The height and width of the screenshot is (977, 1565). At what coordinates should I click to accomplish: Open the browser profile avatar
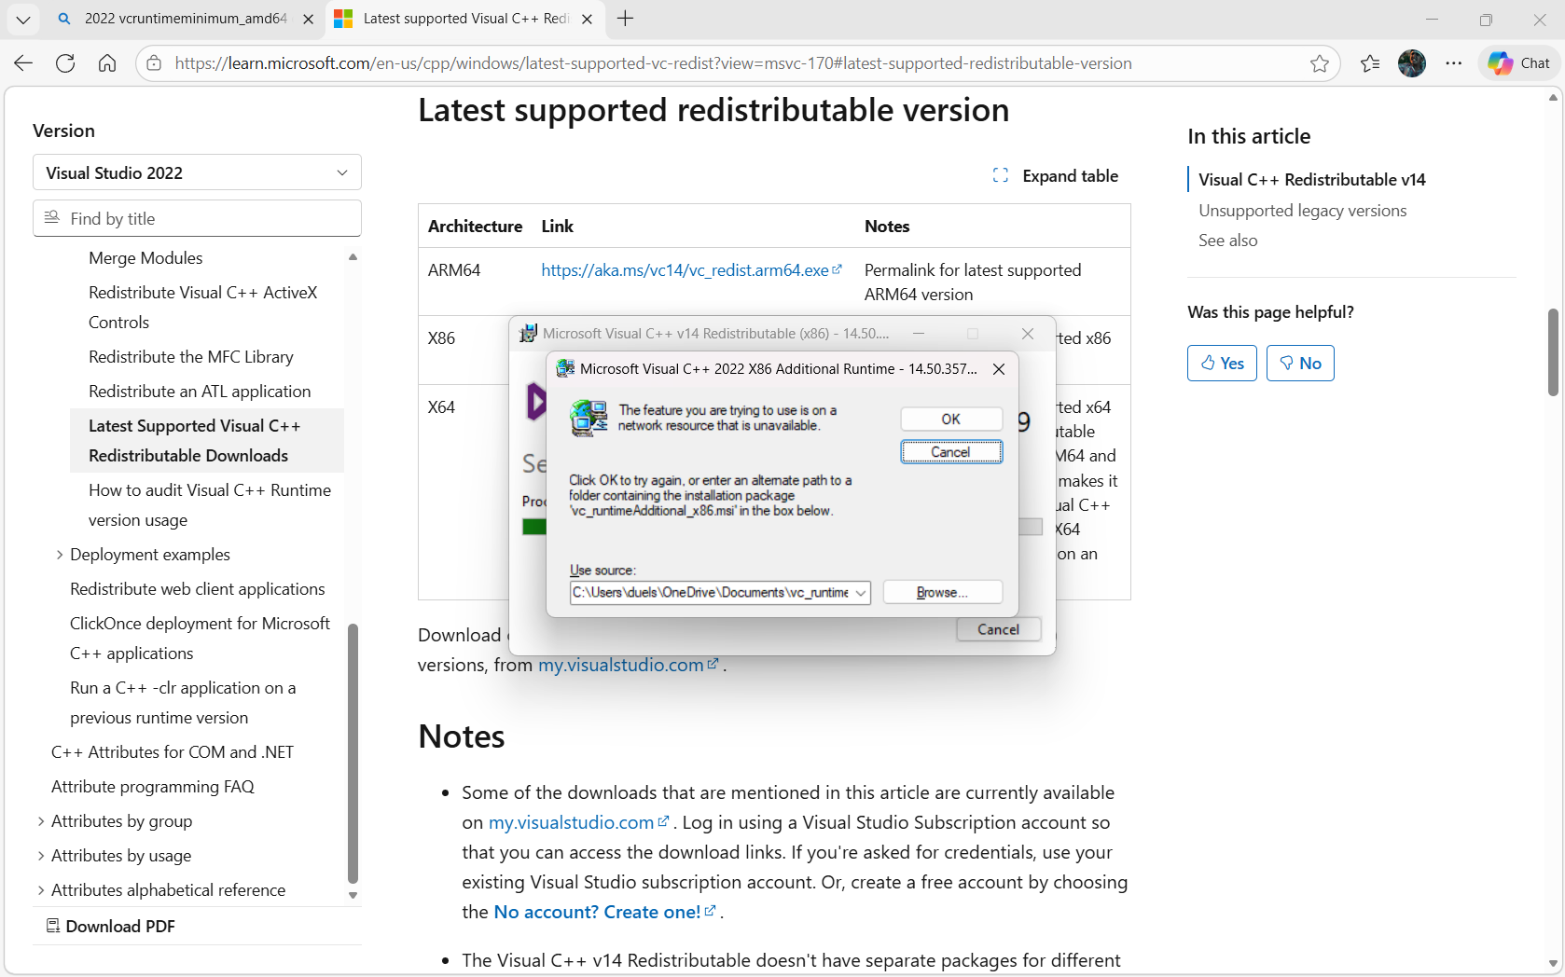pos(1412,63)
